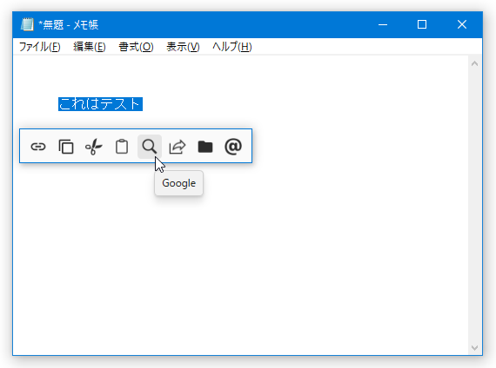Click the selected text これはテスト
This screenshot has width=496, height=368.
tap(100, 104)
